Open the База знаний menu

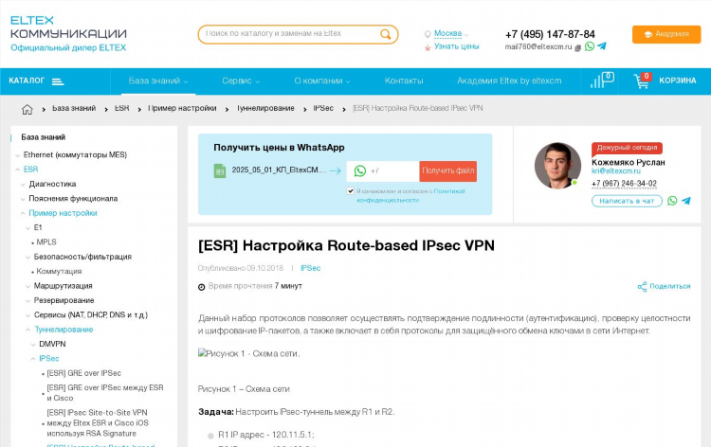coord(158,81)
